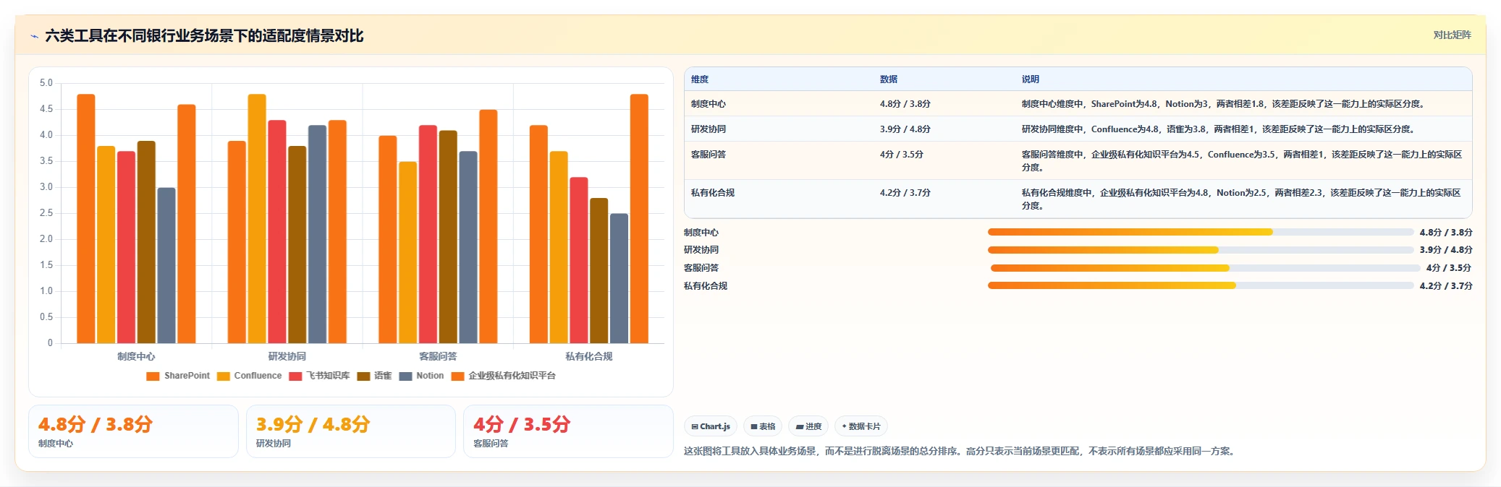Viewport: 1501px width, 487px height.
Task: Toggle SharePoint series in chart legend
Action: [x=178, y=376]
